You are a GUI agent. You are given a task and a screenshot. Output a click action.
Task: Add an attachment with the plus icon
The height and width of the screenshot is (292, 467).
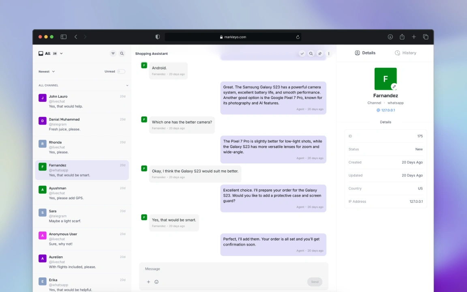[x=148, y=281]
